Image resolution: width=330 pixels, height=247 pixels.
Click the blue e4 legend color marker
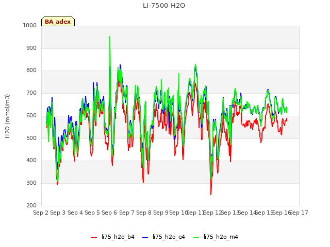click(145, 238)
